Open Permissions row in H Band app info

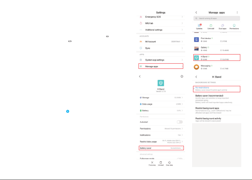(161, 129)
